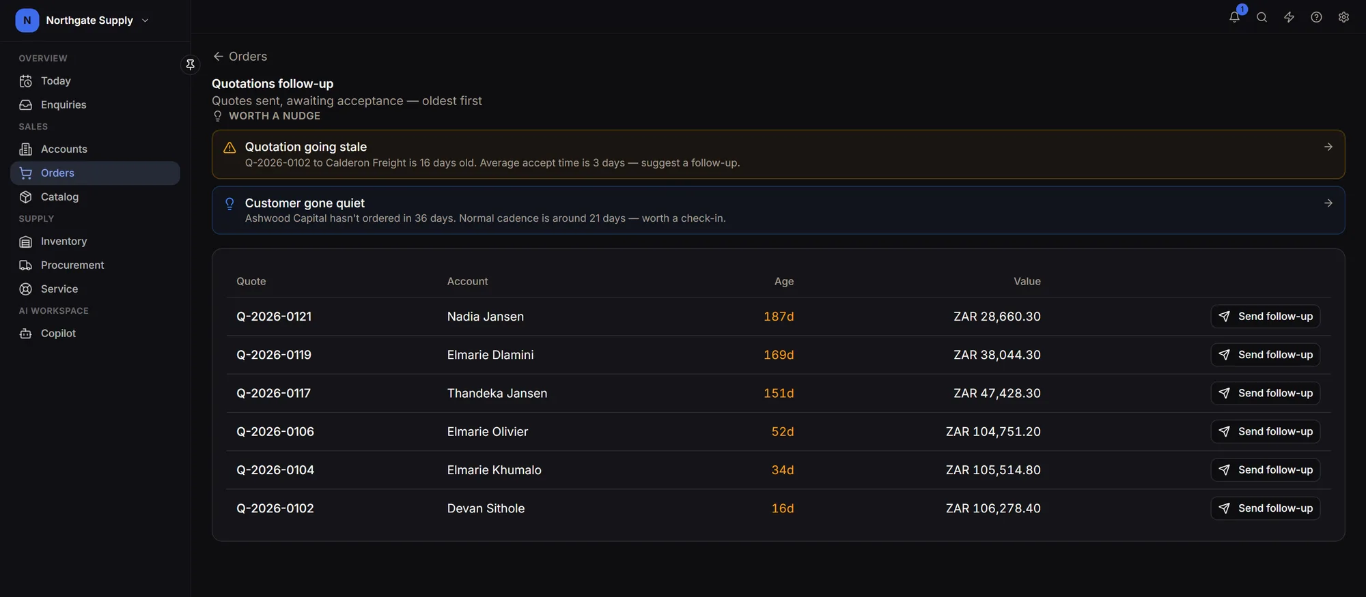Click account name Elmarie Khumalo
This screenshot has height=597, width=1366.
click(494, 470)
